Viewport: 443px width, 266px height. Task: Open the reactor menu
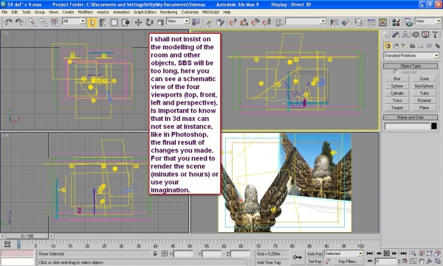coord(103,12)
